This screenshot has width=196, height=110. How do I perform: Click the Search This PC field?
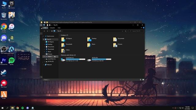[x=136, y=31]
